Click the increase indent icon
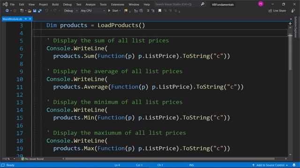Screen dimensions: 300x168 click(153, 11)
